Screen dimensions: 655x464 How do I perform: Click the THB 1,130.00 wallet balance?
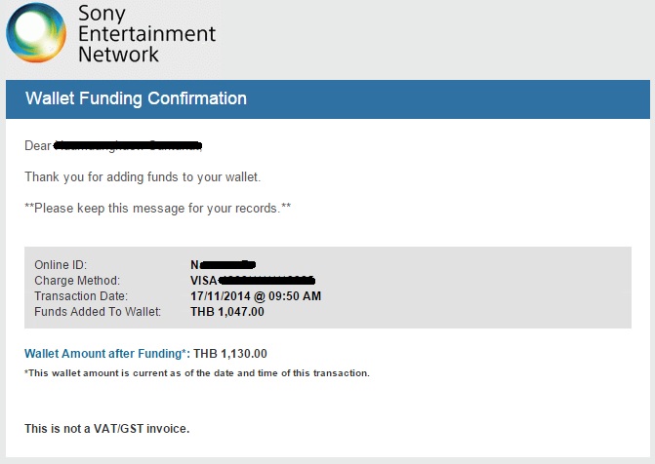click(230, 354)
